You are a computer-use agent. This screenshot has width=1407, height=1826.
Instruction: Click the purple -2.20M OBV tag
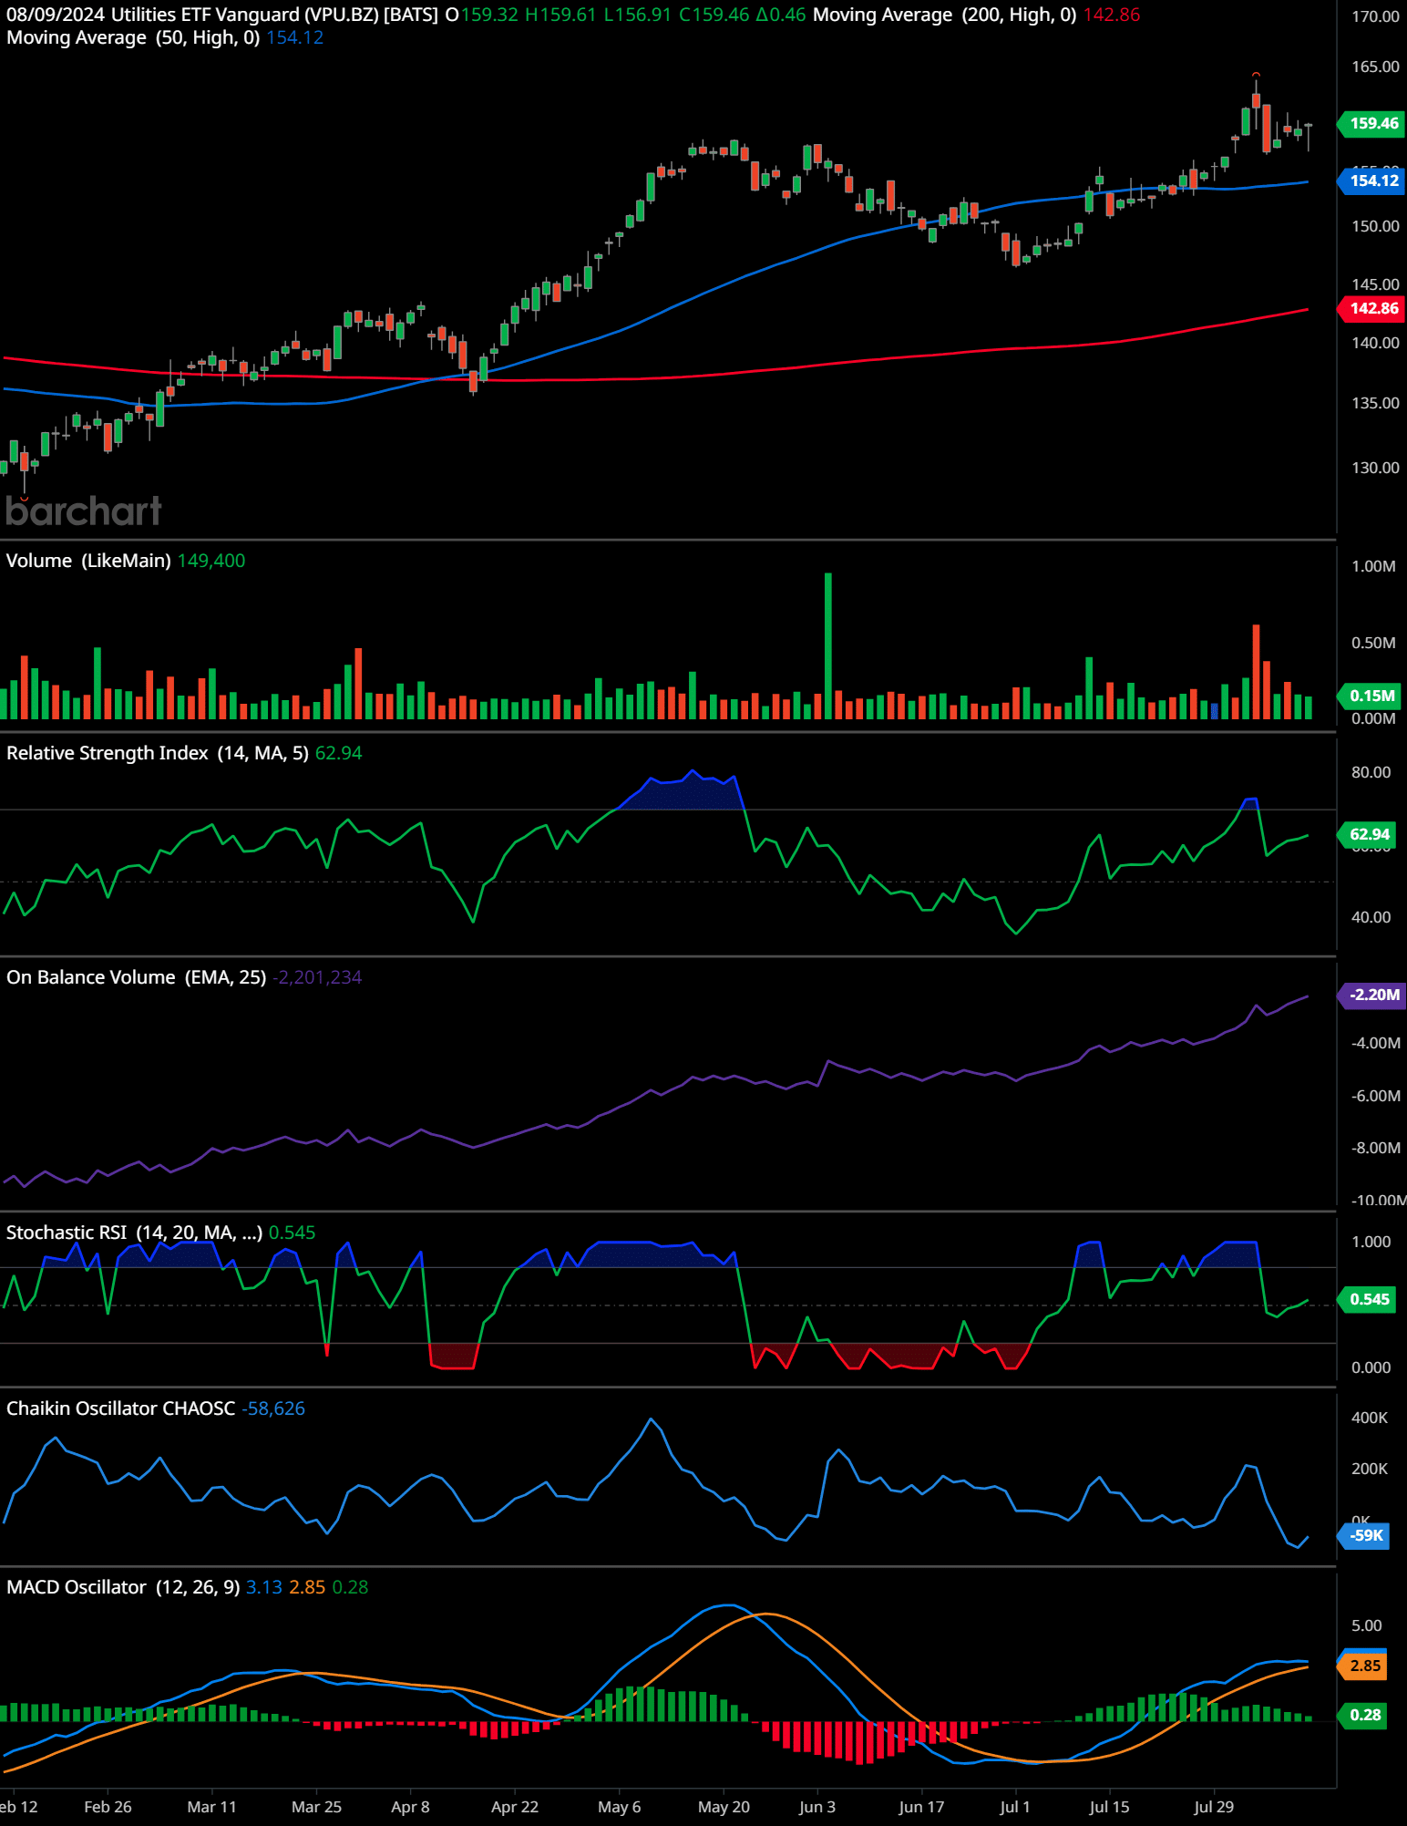pos(1371,995)
